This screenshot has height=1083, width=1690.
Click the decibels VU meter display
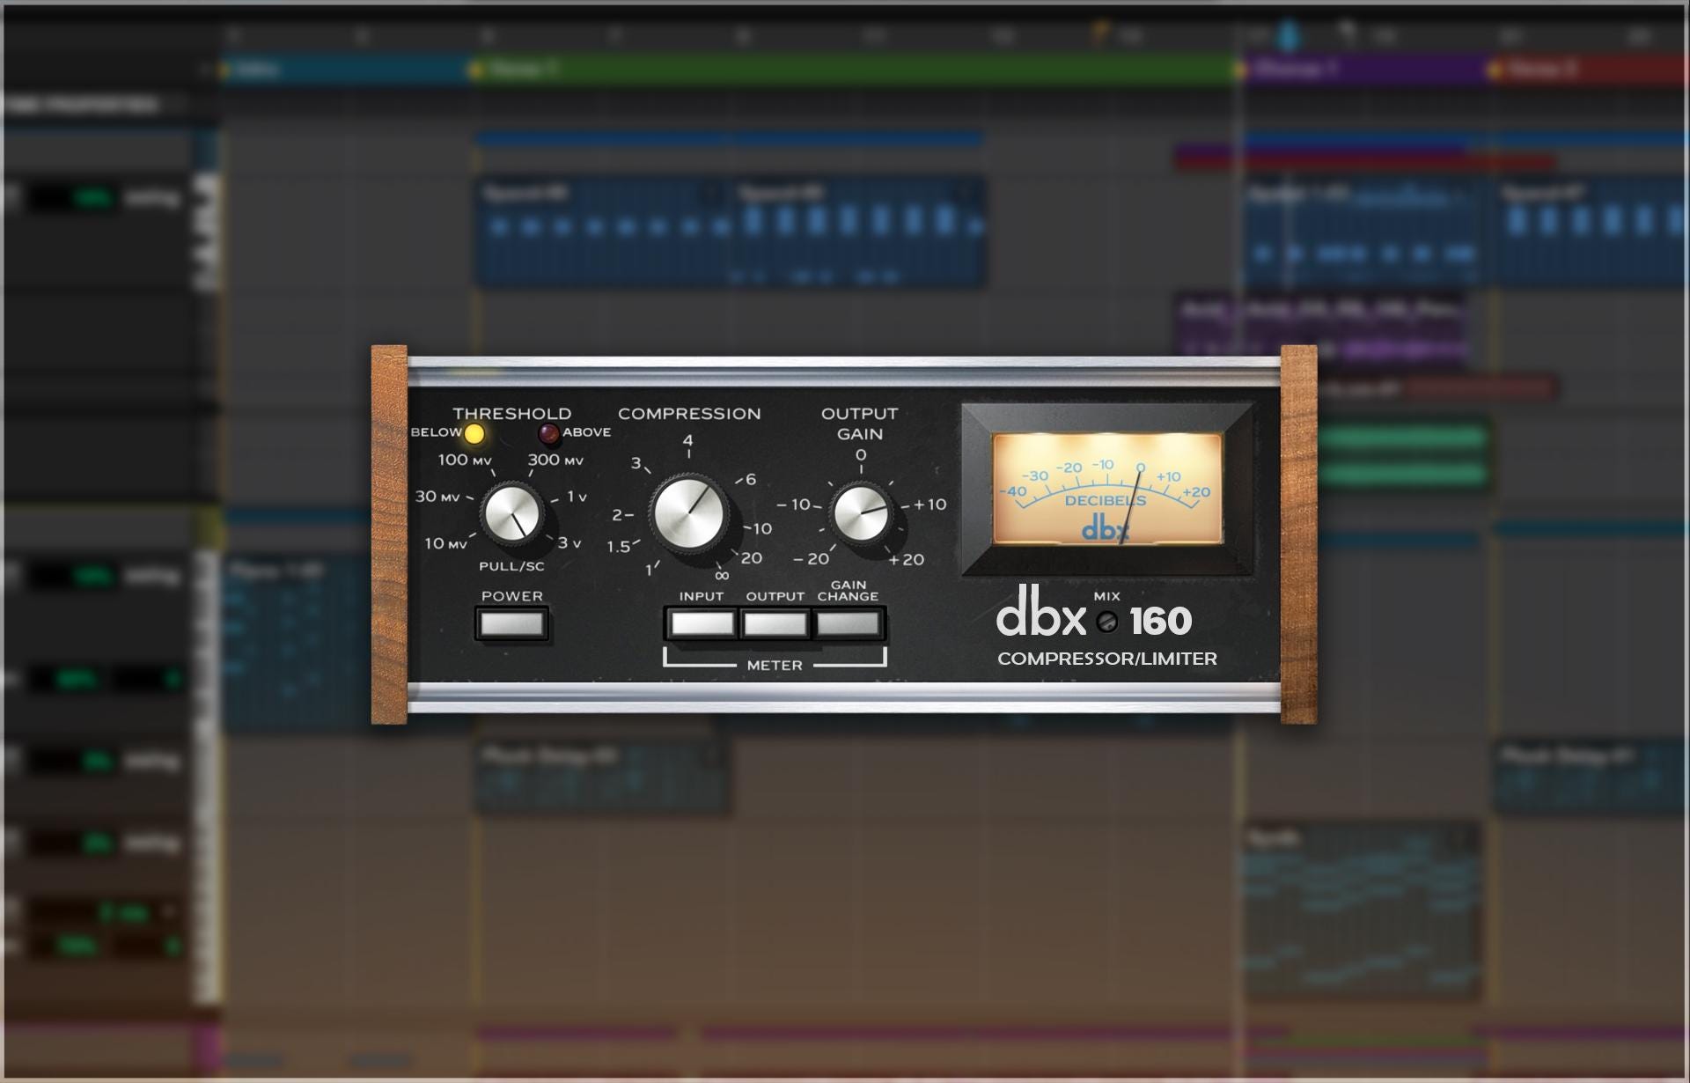(x=1107, y=489)
